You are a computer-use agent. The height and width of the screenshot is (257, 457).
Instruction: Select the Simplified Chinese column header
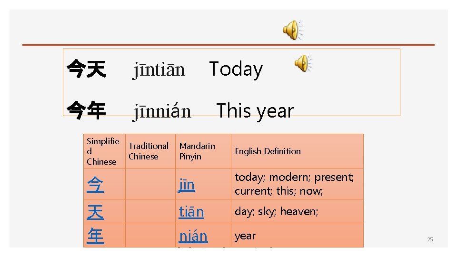tap(103, 151)
